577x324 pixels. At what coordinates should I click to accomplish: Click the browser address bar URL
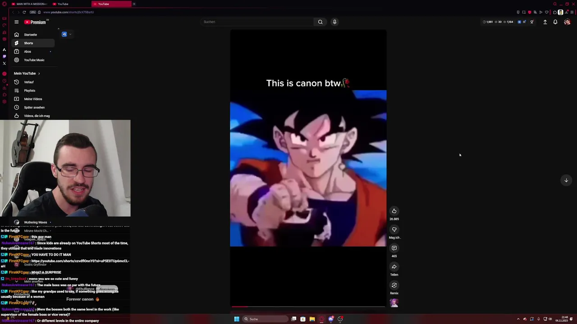(69, 12)
